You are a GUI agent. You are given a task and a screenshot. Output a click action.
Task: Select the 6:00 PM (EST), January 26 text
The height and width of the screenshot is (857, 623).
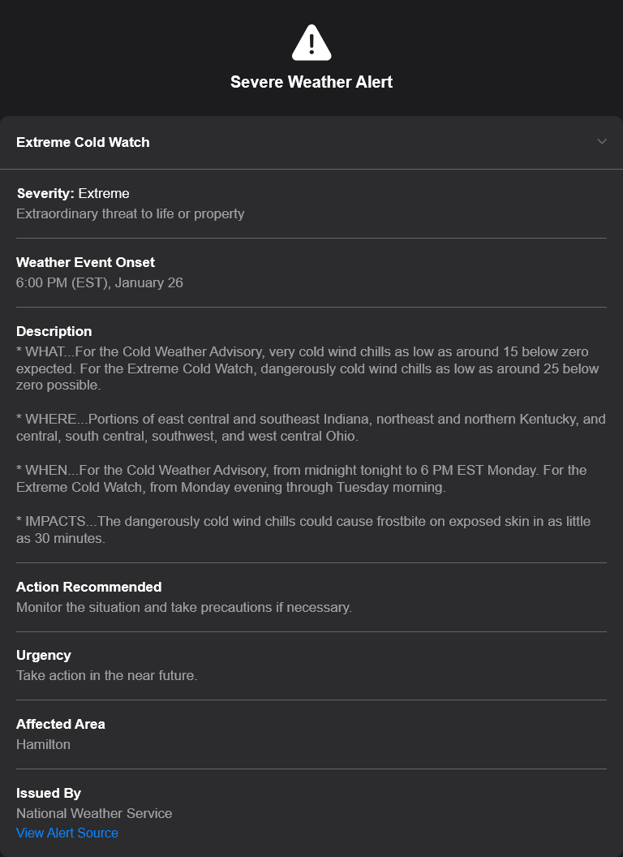[x=100, y=282]
